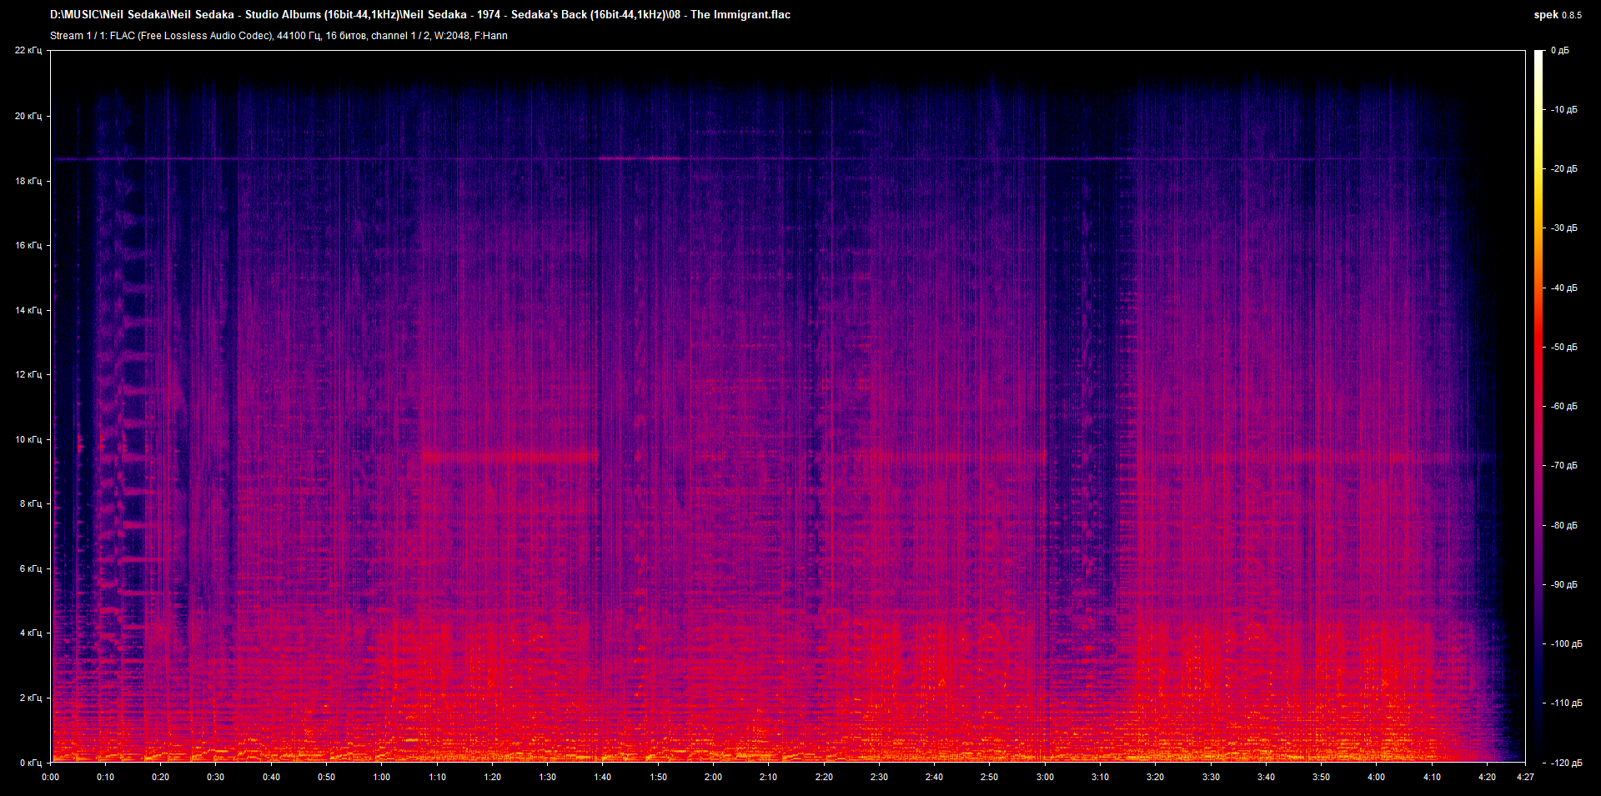Click the -90 дБ color scale label
Viewport: 1601px width, 796px height.
click(1563, 584)
